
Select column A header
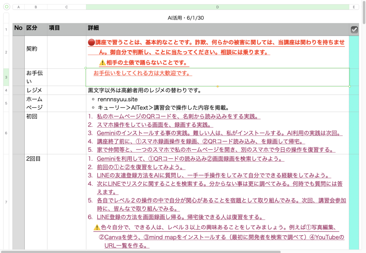pos(18,7)
